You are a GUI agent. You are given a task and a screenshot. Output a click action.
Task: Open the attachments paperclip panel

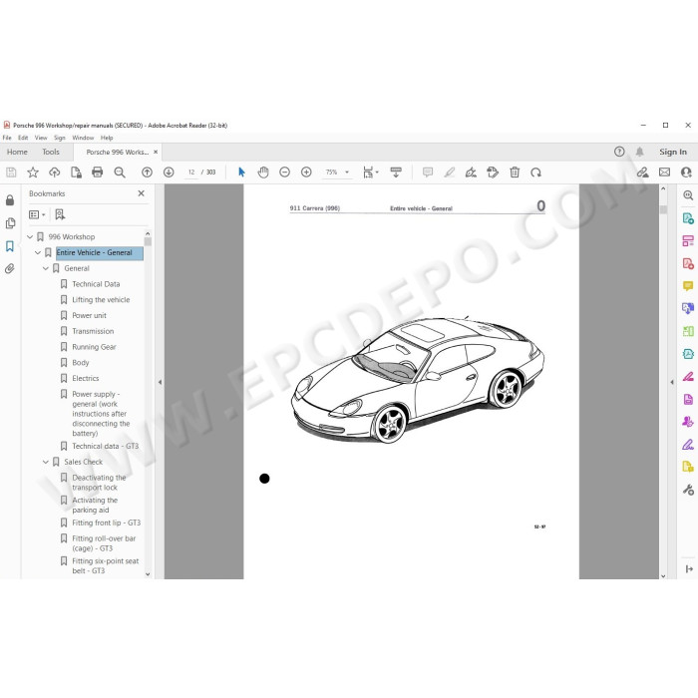10,268
